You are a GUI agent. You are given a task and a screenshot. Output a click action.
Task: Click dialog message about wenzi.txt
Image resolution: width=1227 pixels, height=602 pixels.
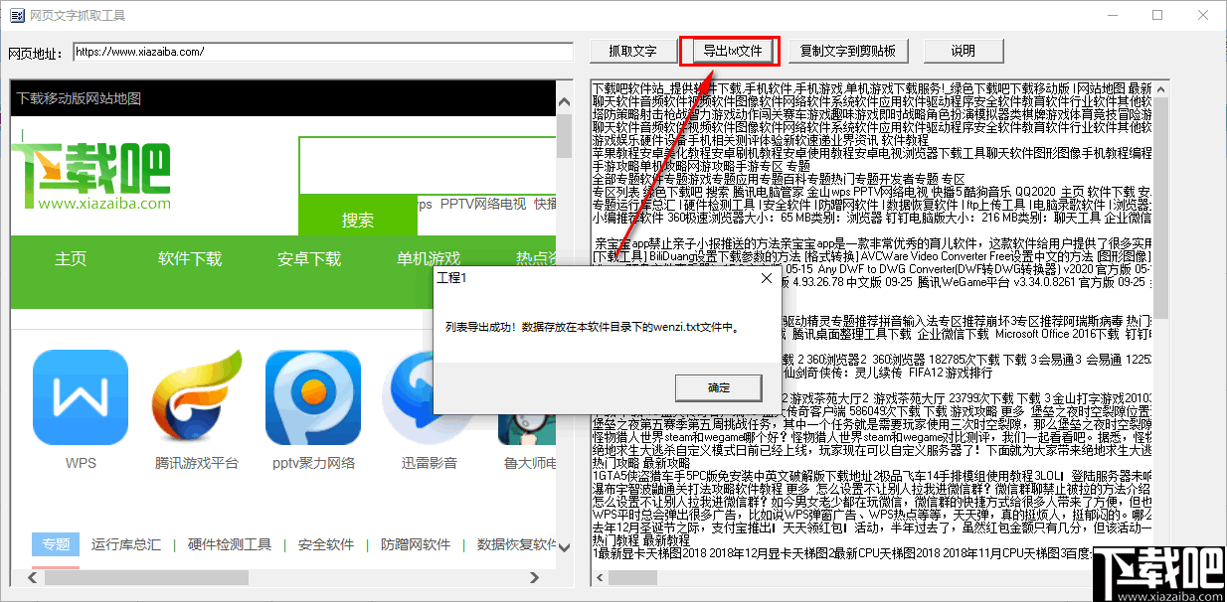[x=593, y=326]
